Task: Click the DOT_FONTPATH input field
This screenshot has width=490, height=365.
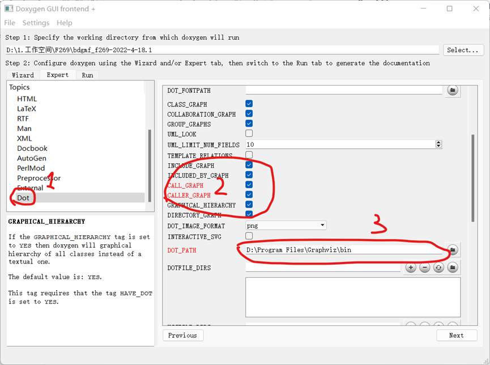Action: pyautogui.click(x=344, y=90)
